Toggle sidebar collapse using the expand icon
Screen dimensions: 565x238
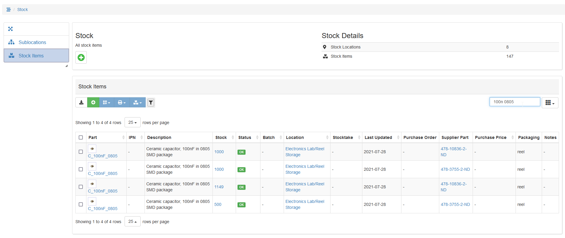click(10, 29)
